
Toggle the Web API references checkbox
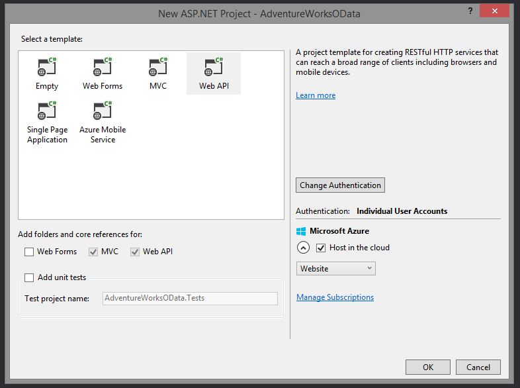click(x=135, y=252)
